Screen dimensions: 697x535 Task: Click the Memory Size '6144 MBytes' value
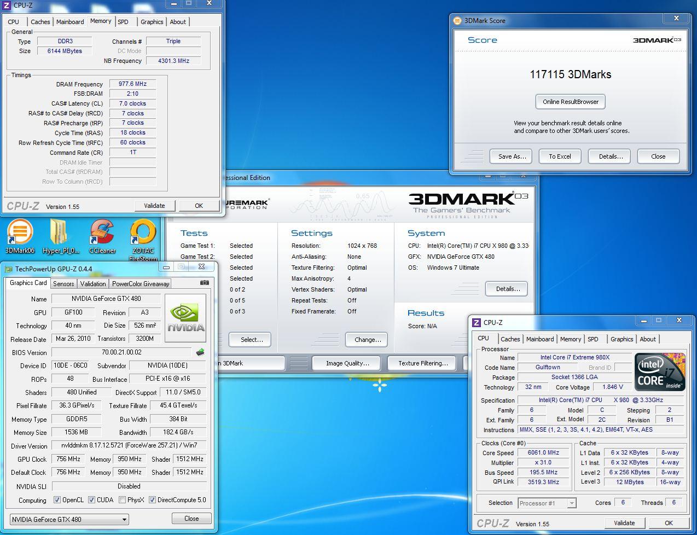65,51
